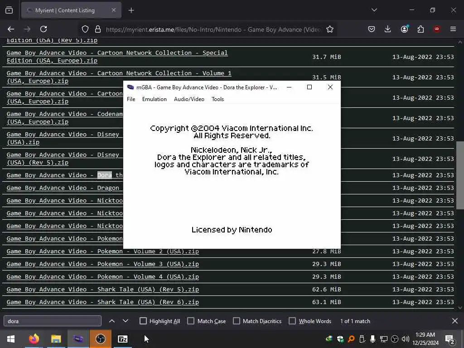Open the microphone tray icon
Viewport: 464px width, 348px height.
tap(372, 339)
